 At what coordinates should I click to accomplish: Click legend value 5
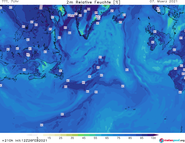tap(37, 138)
